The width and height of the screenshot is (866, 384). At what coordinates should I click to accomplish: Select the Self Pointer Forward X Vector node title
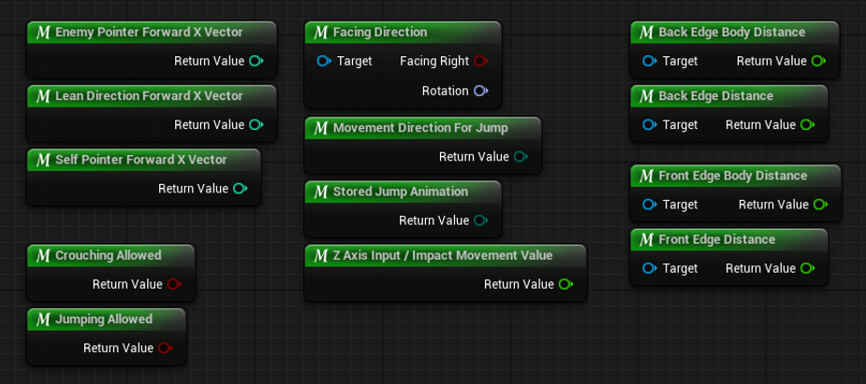[x=141, y=160]
